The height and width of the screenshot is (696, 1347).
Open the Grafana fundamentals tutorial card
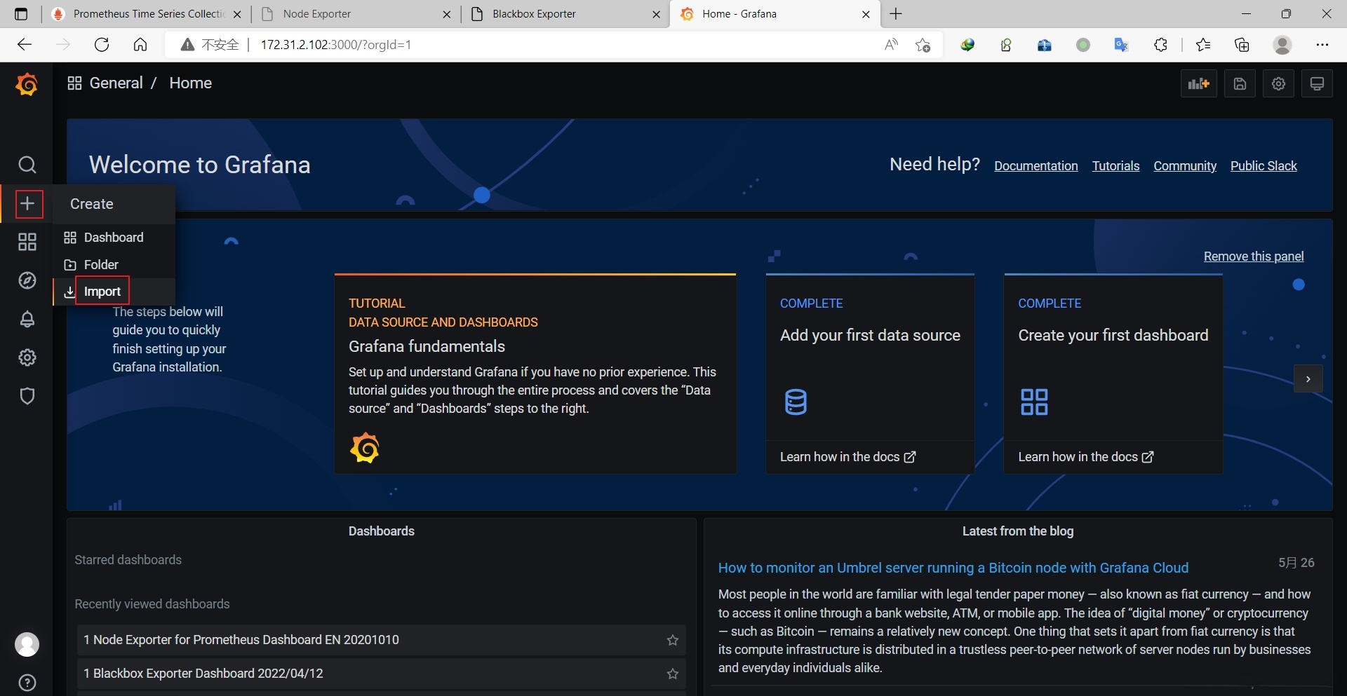535,374
